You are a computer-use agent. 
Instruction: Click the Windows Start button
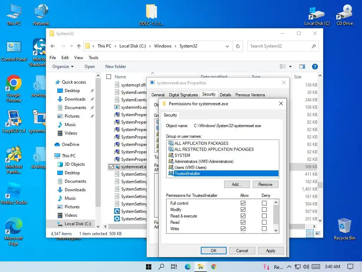pos(148,267)
